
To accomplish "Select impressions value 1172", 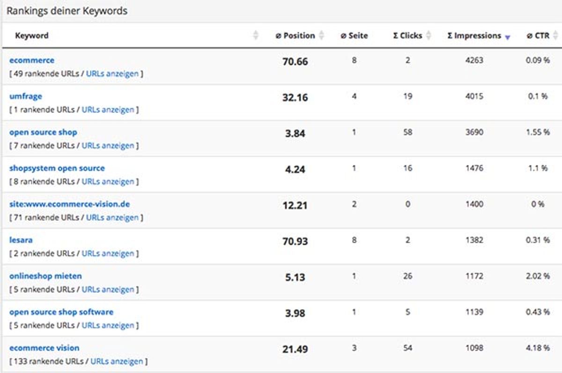I will pos(474,276).
